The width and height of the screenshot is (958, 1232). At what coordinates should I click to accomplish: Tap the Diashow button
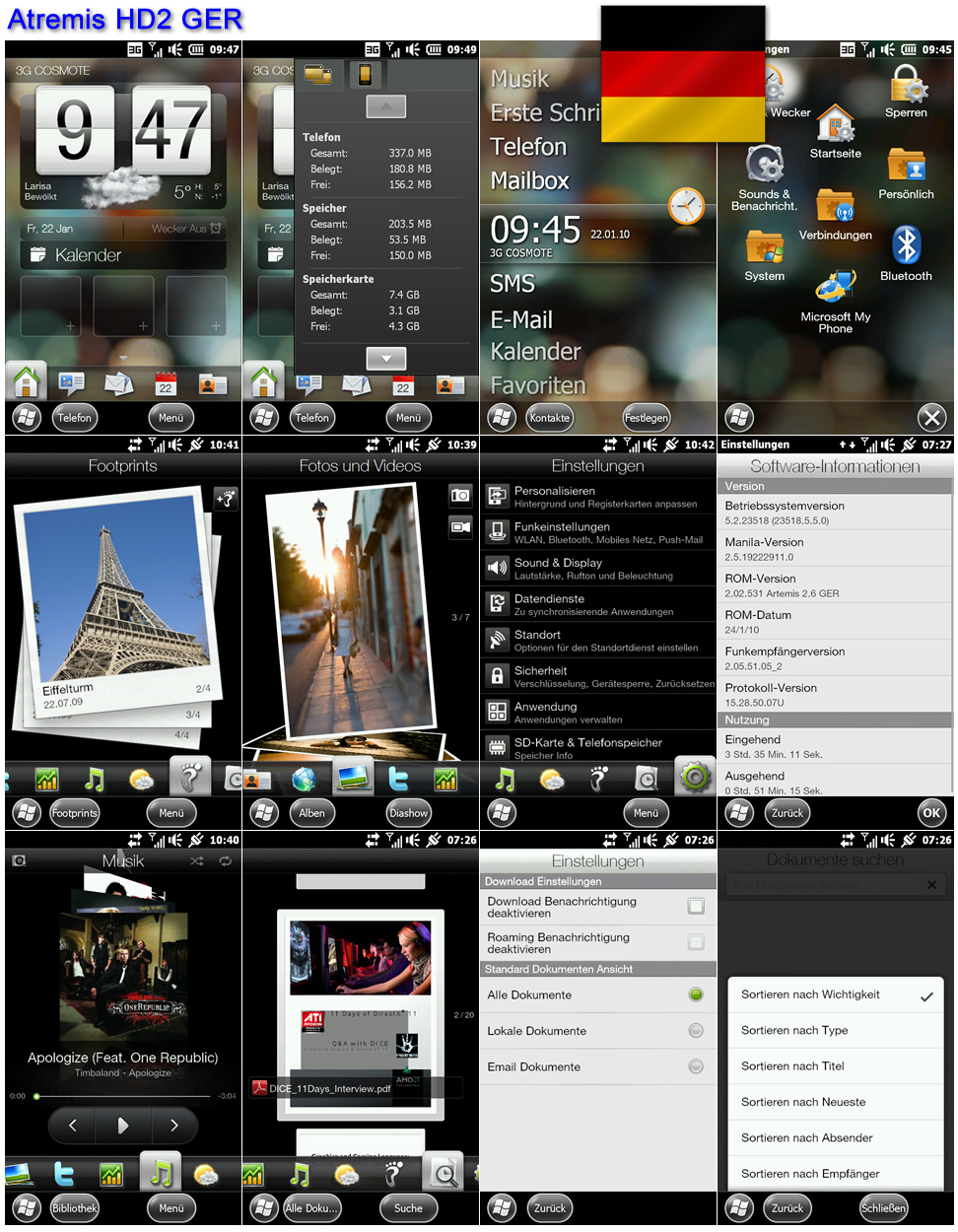[x=408, y=813]
